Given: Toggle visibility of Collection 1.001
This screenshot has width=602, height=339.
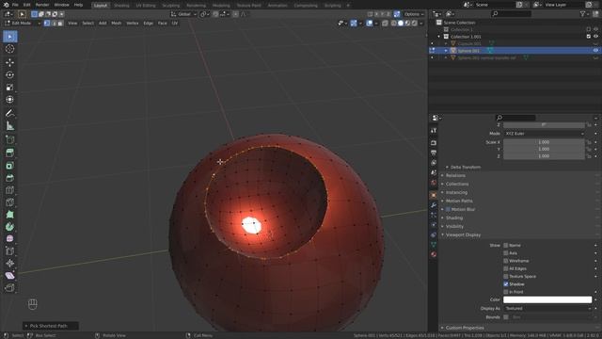Looking at the screenshot, I should point(595,37).
